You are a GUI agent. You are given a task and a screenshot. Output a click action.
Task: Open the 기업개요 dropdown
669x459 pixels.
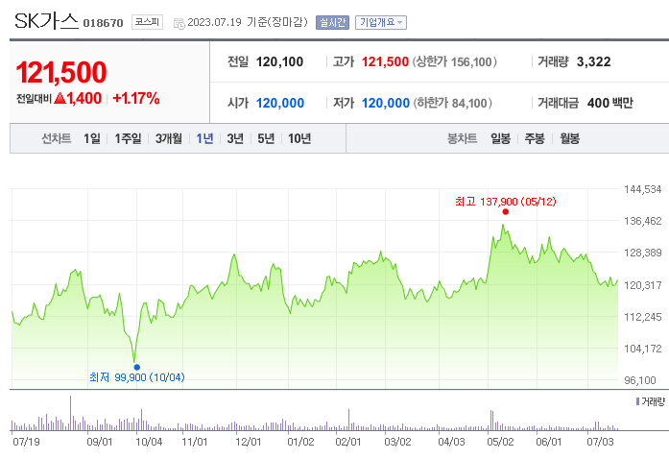click(x=381, y=22)
